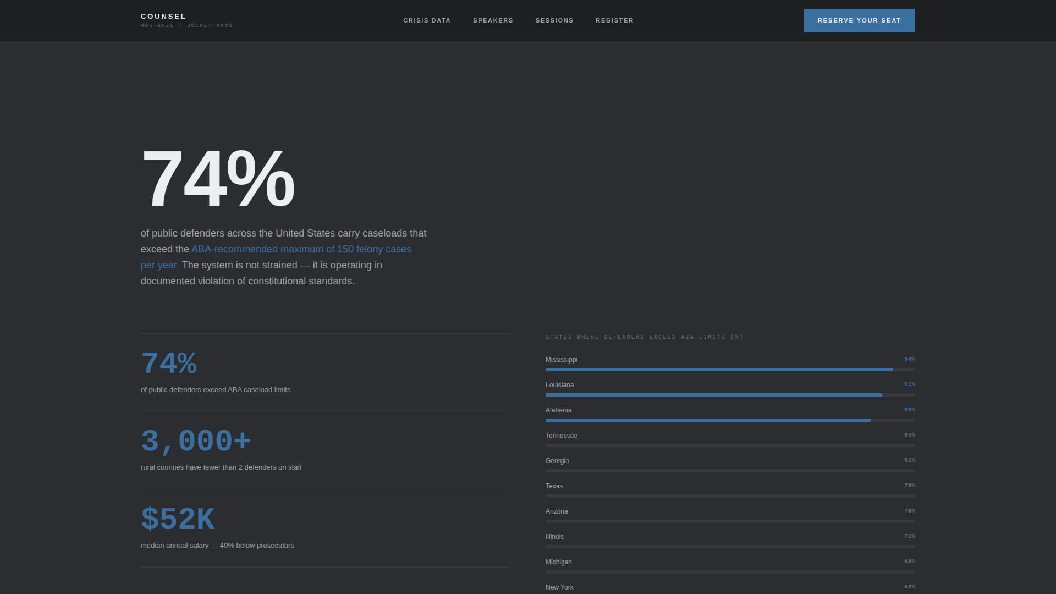Click the 'States where defenders exceed ABA limits' heading
This screenshot has height=594, width=1056.
[644, 337]
